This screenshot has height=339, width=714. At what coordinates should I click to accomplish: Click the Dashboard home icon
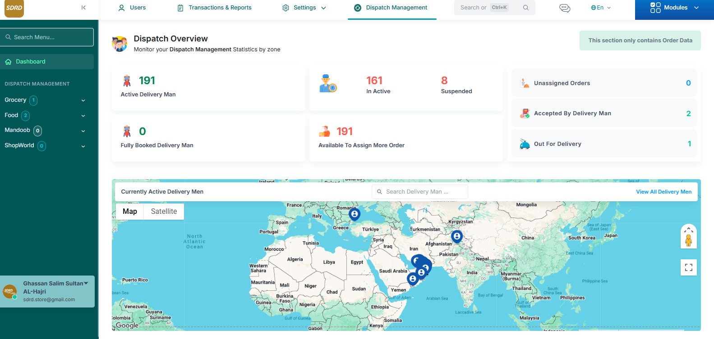[x=8, y=62]
